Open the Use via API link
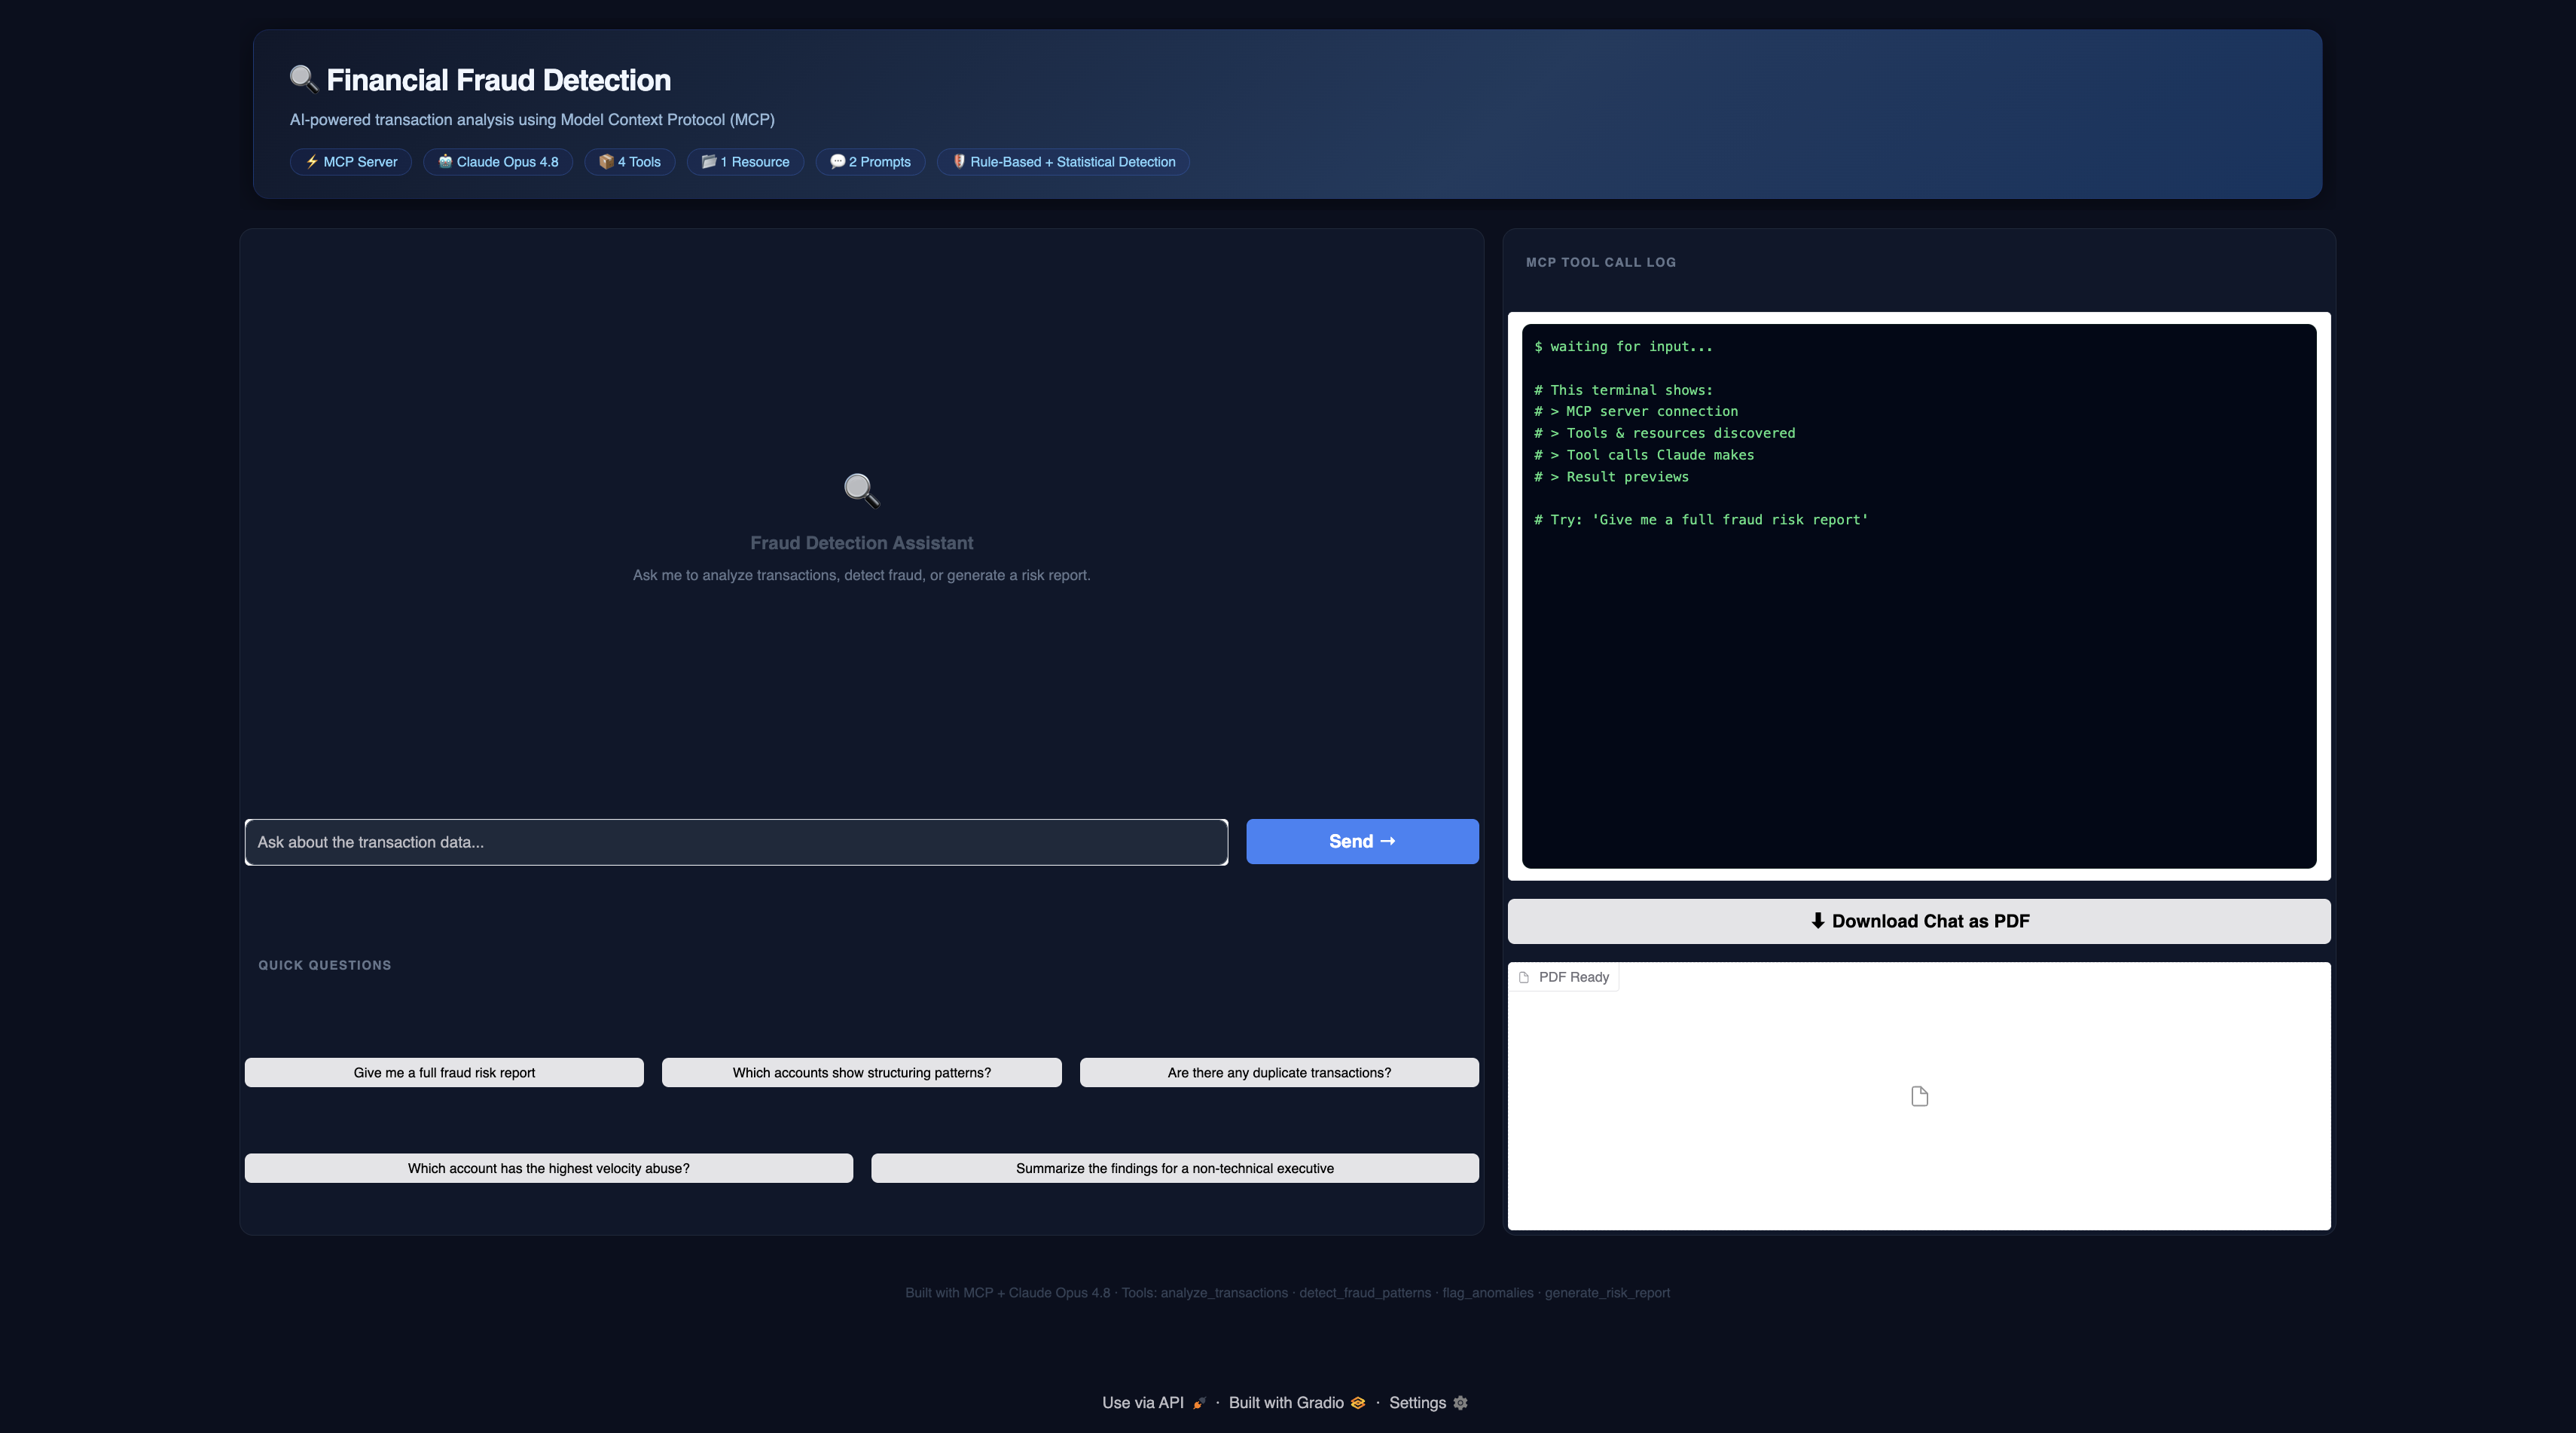Image resolution: width=2576 pixels, height=1433 pixels. pos(1155,1403)
